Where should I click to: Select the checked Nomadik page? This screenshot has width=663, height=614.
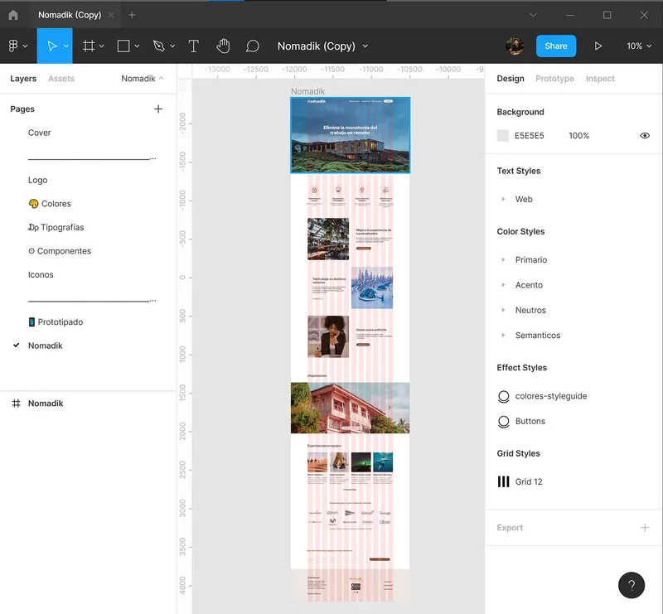(46, 346)
